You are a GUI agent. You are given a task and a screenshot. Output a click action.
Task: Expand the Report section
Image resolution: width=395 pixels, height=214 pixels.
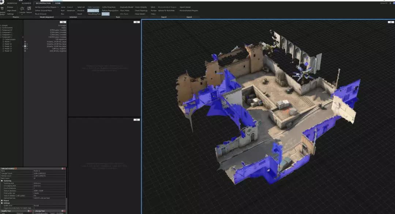pyautogui.click(x=1, y=200)
